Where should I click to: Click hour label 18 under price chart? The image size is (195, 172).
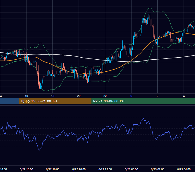(x=52, y=96)
